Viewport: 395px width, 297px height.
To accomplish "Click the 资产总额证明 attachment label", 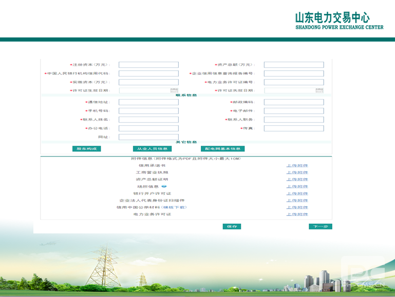I will point(152,180).
